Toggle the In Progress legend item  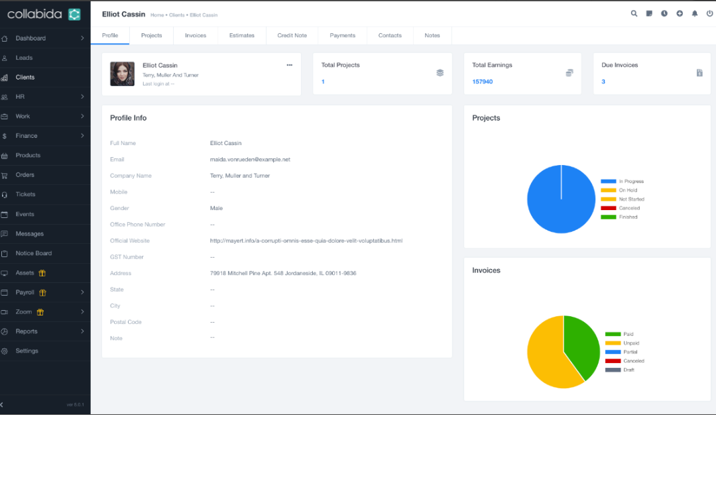623,182
